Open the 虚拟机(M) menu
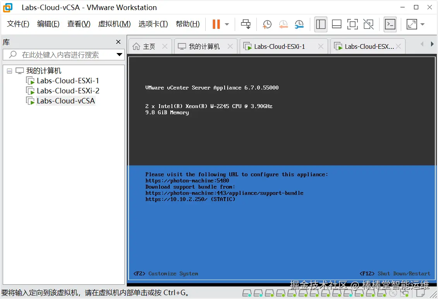 114,24
